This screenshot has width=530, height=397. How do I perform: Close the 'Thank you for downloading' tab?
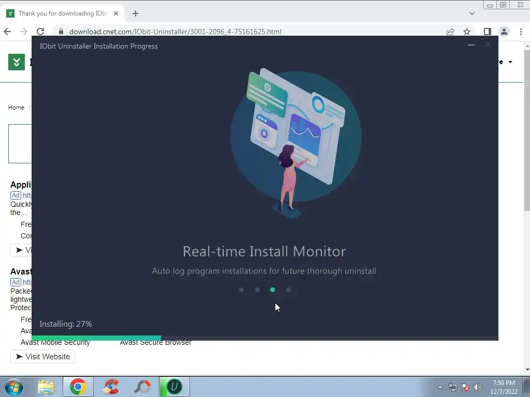click(116, 13)
